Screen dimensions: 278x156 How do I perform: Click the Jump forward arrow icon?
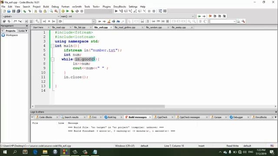[204, 16]
